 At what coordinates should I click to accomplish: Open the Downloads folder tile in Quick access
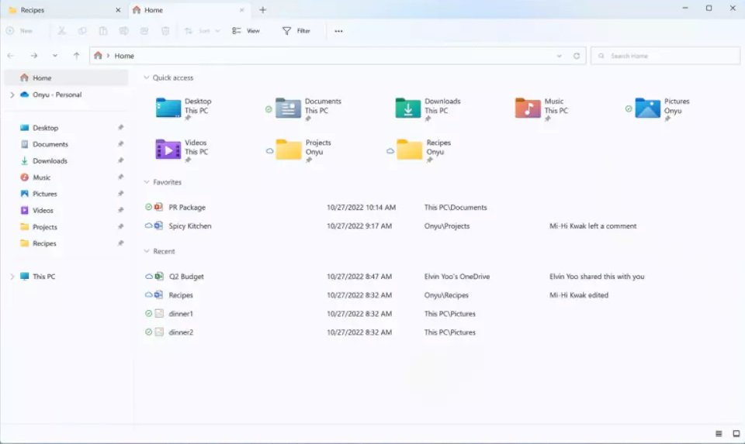pos(428,108)
